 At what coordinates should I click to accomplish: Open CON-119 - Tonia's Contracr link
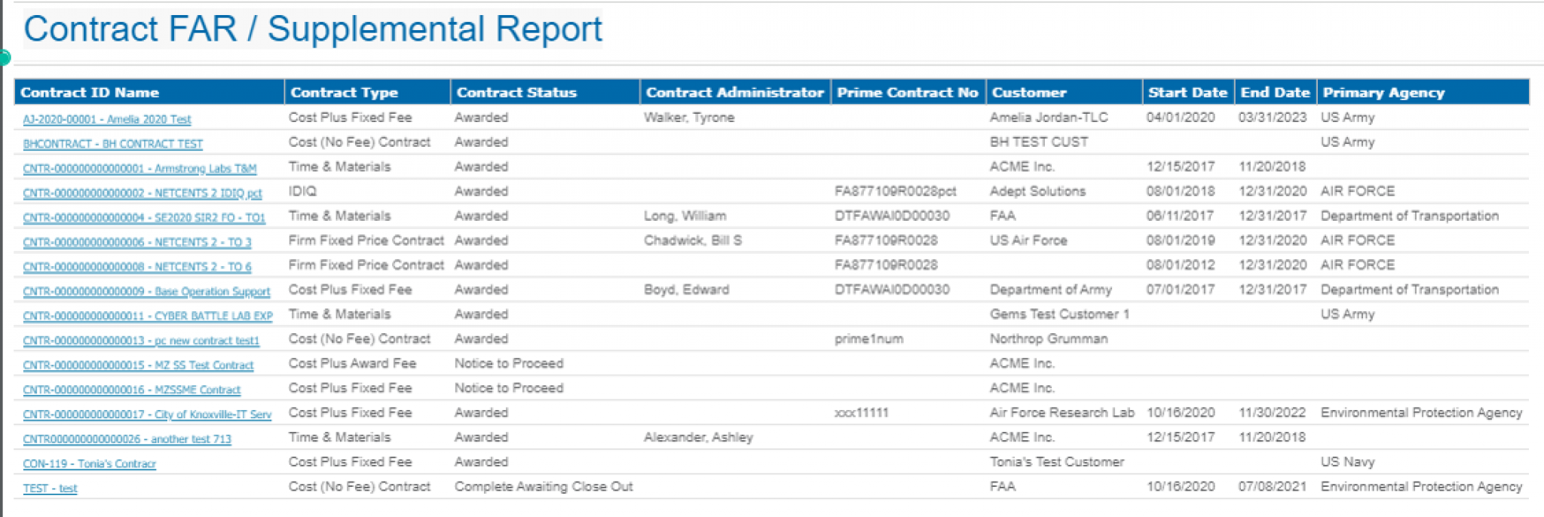[89, 463]
